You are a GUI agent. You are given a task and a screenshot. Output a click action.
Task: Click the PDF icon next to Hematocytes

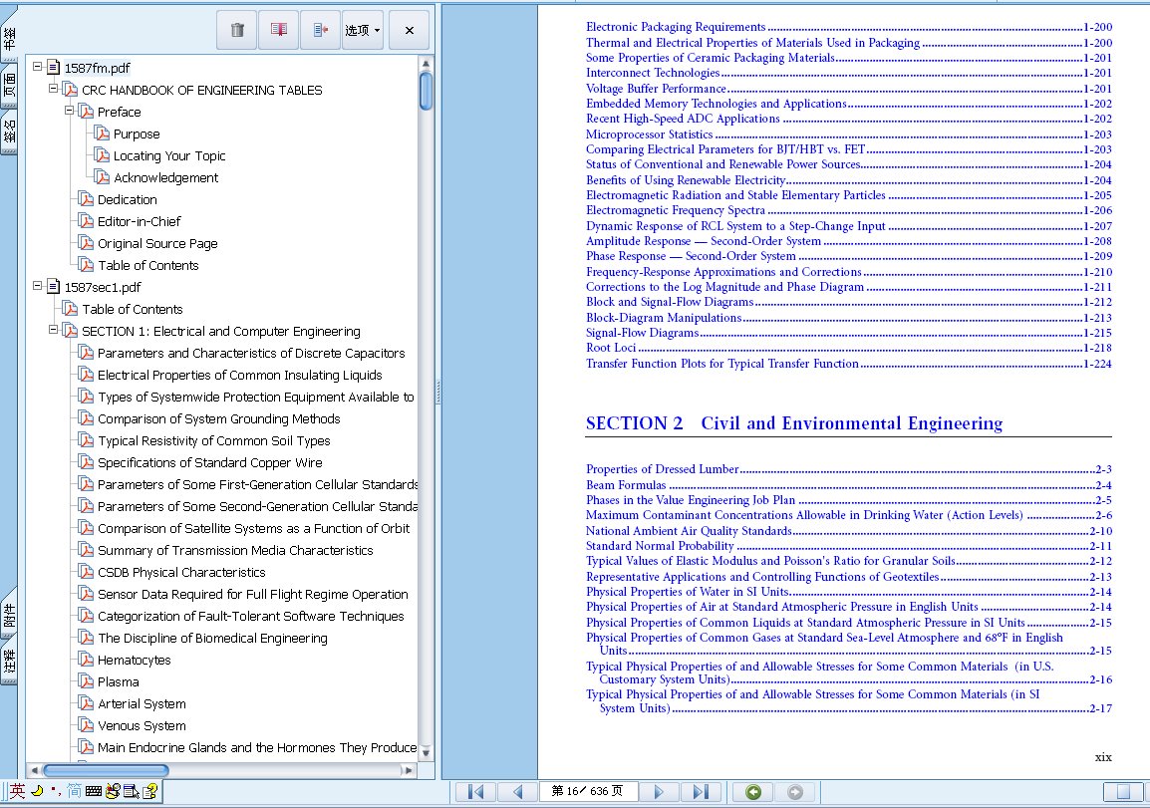point(86,660)
